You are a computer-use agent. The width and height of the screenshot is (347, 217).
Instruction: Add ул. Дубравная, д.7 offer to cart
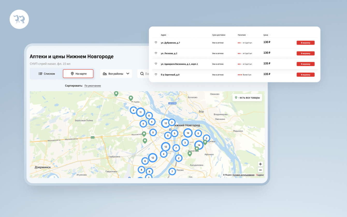[306, 43]
